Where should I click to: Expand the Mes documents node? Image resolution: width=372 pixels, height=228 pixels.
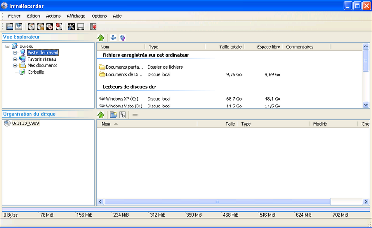pyautogui.click(x=15, y=65)
